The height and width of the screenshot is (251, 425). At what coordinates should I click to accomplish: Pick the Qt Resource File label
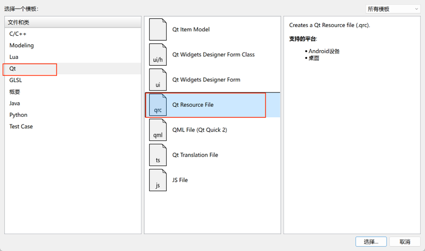click(193, 105)
